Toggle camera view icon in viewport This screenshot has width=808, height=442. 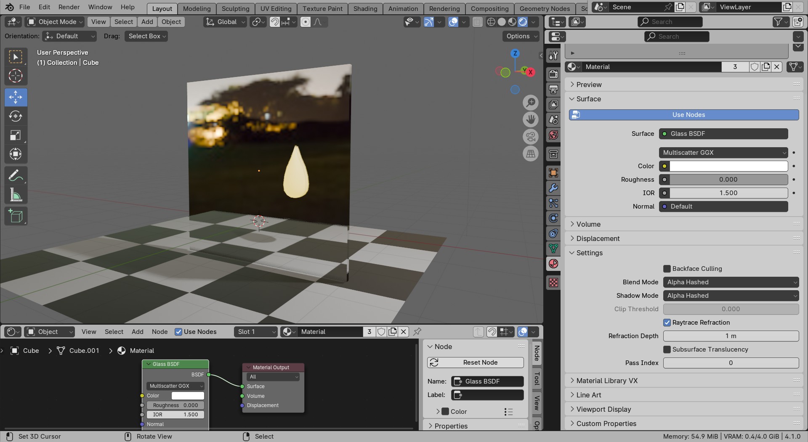[x=531, y=137]
